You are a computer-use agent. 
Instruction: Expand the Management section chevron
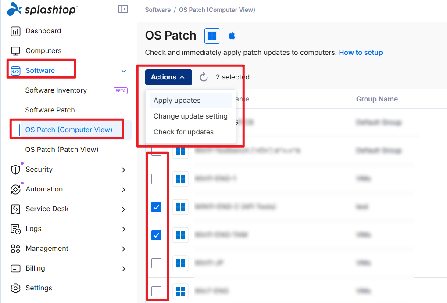click(124, 249)
